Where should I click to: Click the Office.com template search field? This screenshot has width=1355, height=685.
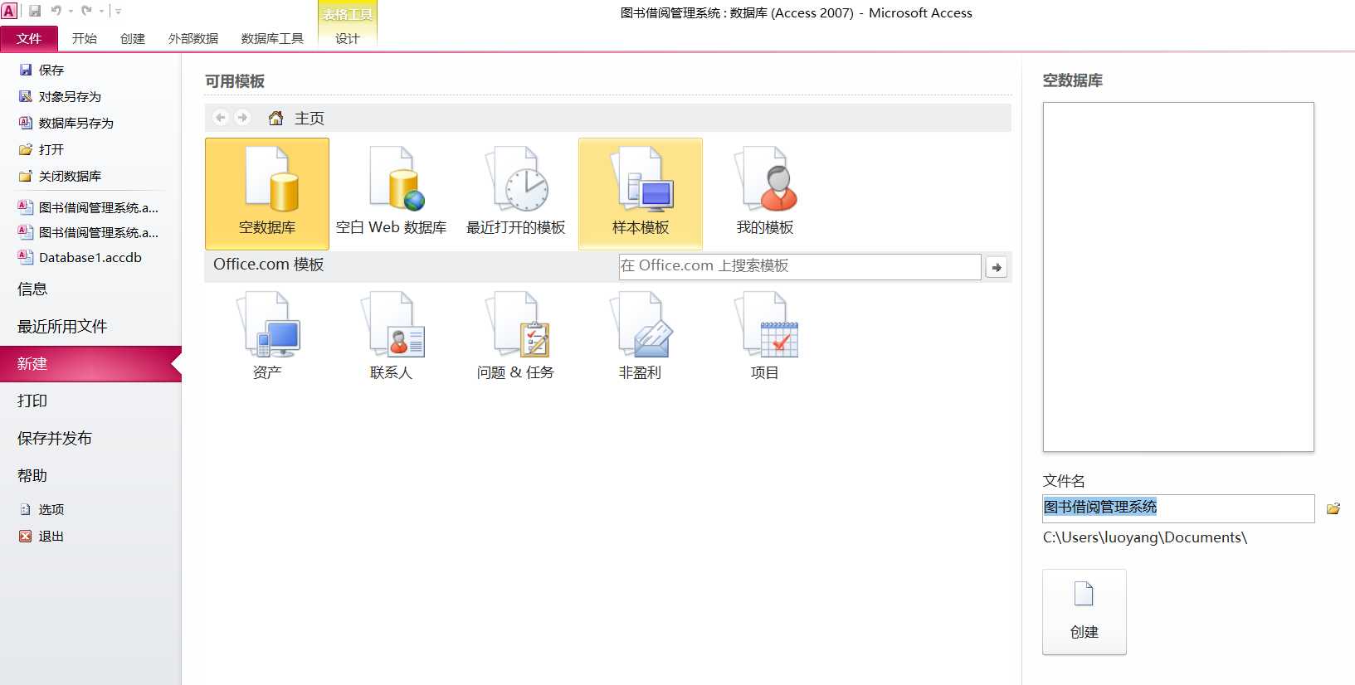(800, 266)
